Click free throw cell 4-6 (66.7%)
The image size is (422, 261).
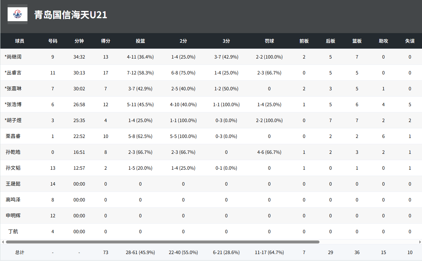[269, 152]
